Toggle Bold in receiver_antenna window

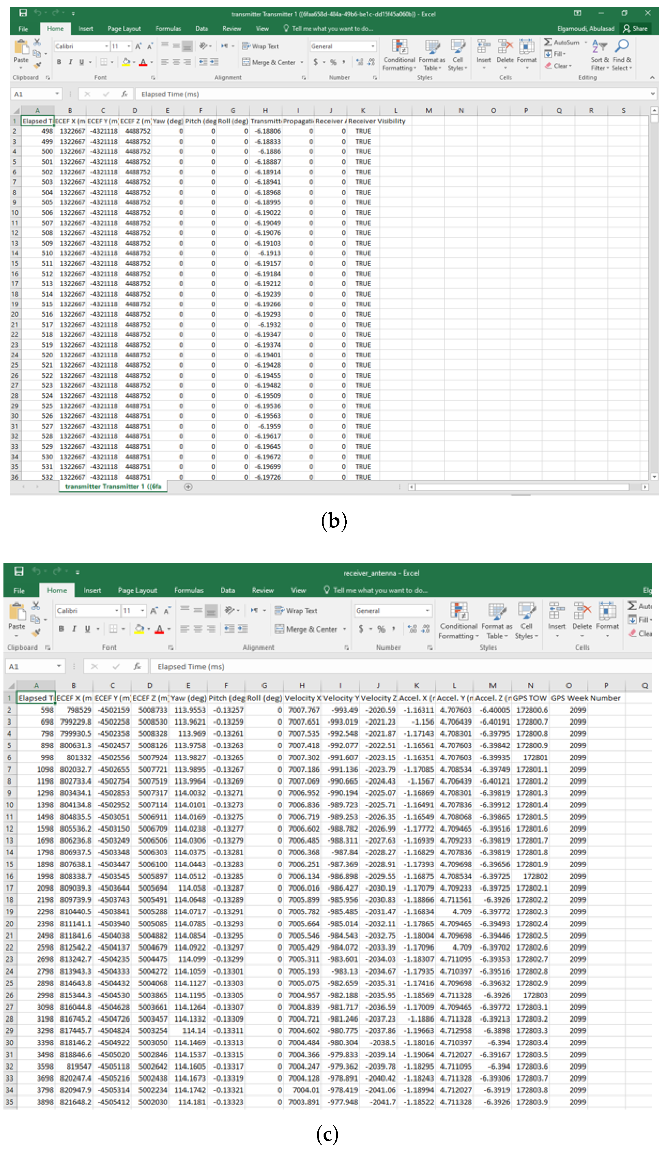(62, 629)
